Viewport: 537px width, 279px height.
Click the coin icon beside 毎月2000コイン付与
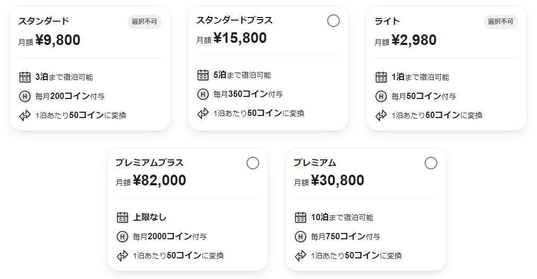pos(122,236)
